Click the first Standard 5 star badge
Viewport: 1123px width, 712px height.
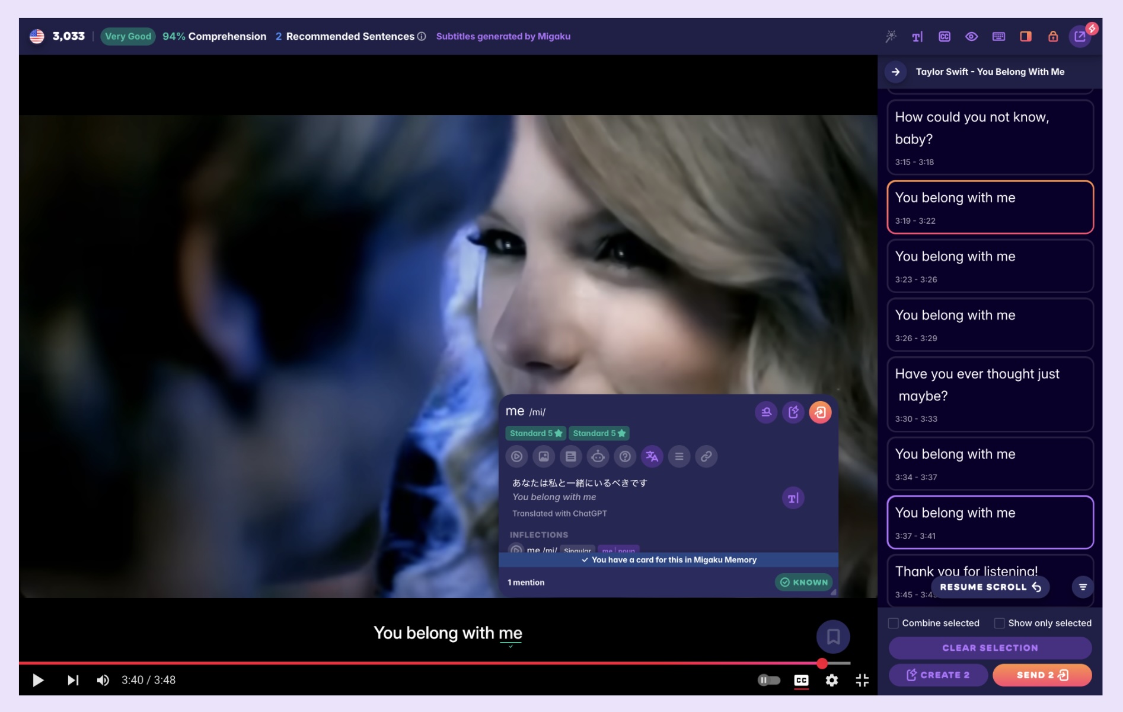(x=536, y=433)
